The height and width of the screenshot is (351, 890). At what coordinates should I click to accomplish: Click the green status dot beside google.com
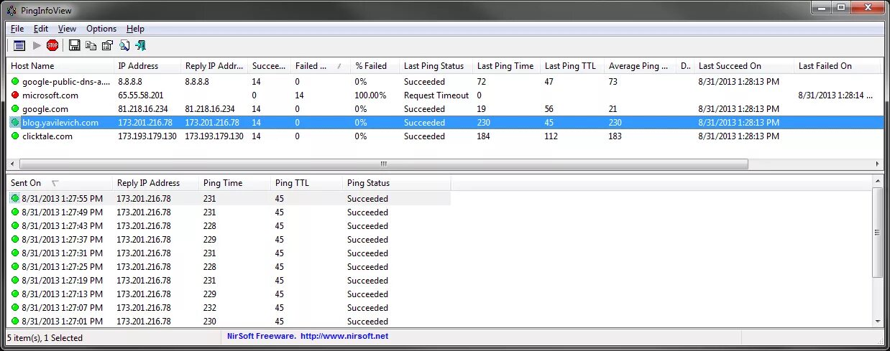click(x=15, y=108)
